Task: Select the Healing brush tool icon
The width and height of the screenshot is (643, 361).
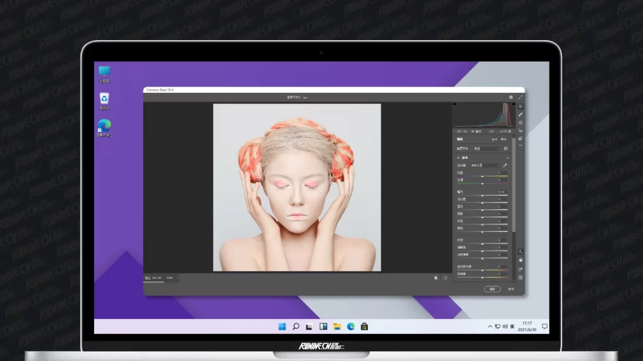Action: [x=521, y=115]
